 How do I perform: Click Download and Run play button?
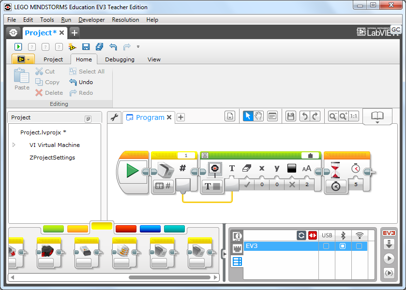click(389, 259)
